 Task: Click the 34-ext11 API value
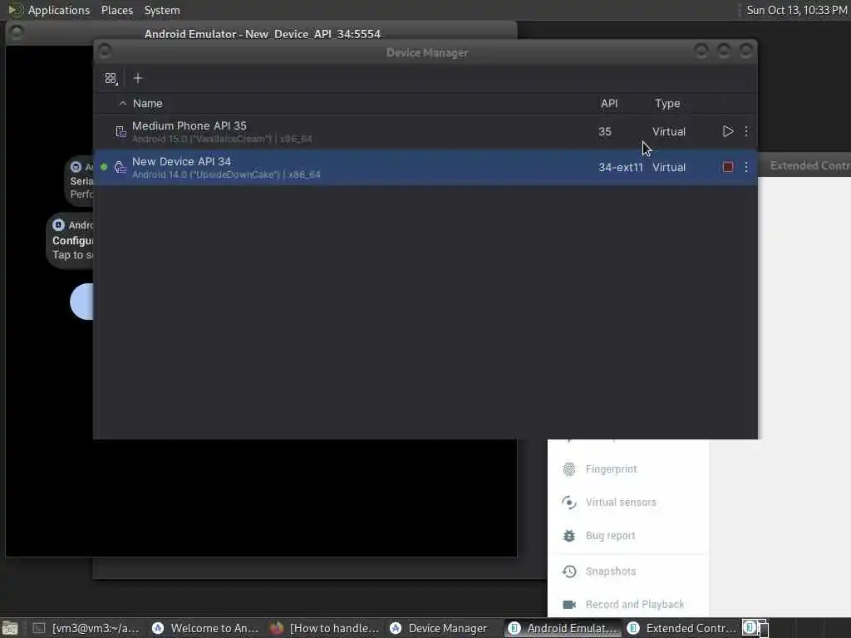click(x=620, y=167)
